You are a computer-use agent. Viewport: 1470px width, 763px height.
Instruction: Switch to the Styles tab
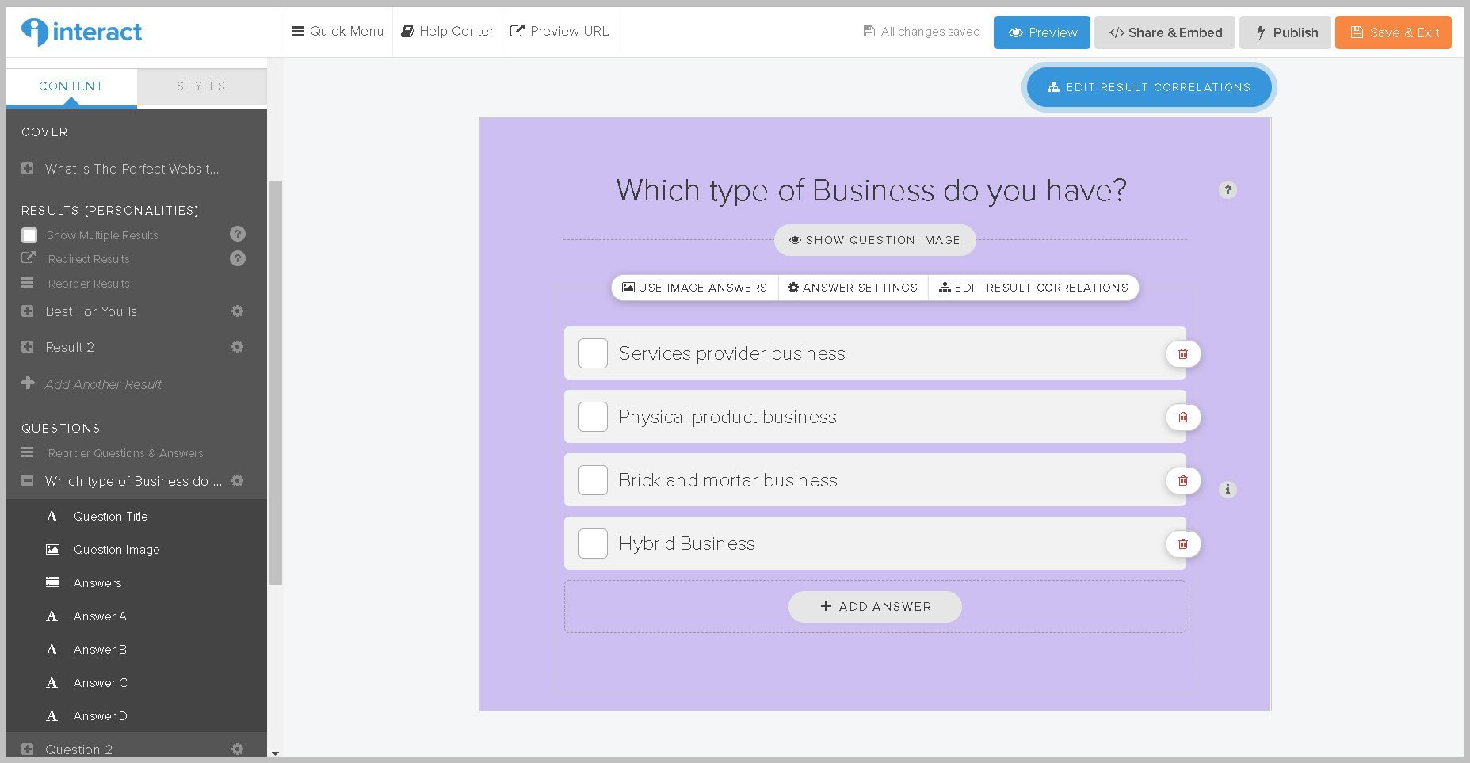[x=201, y=86]
